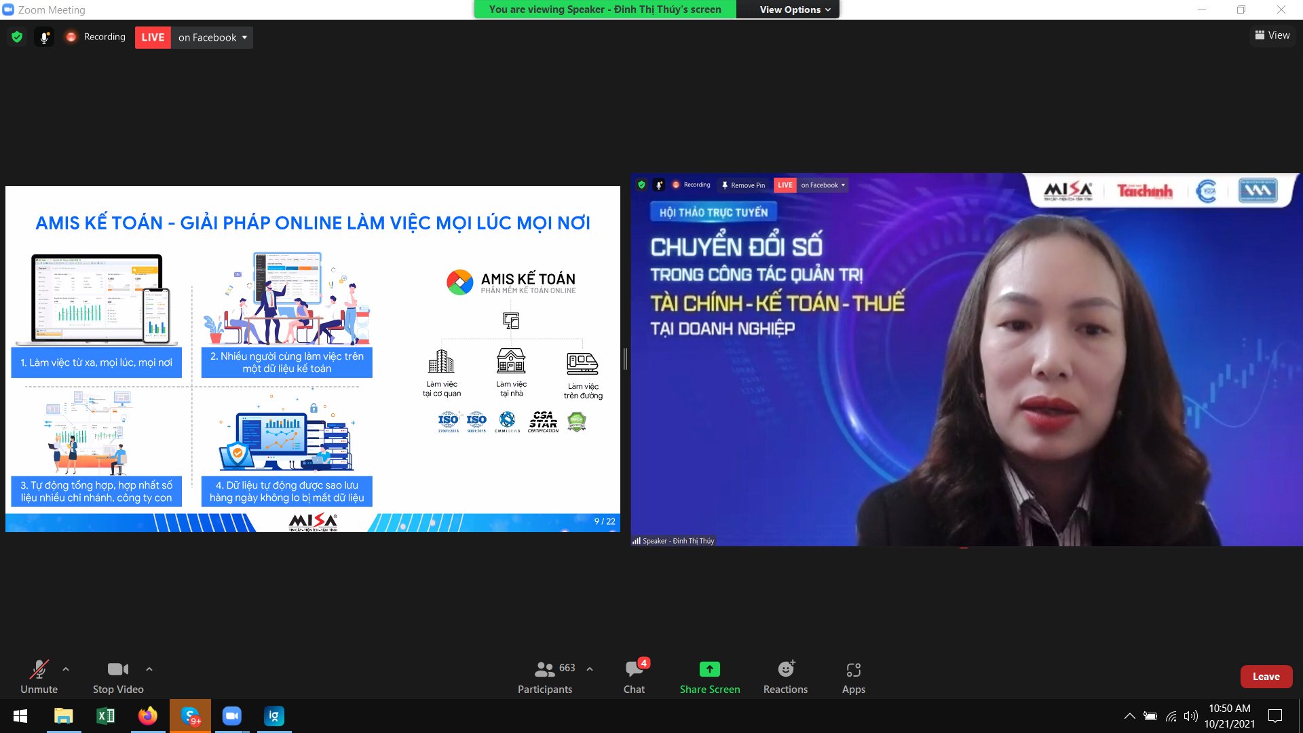Open the LIVE on Facebook dropdown
The height and width of the screenshot is (733, 1303).
212,37
